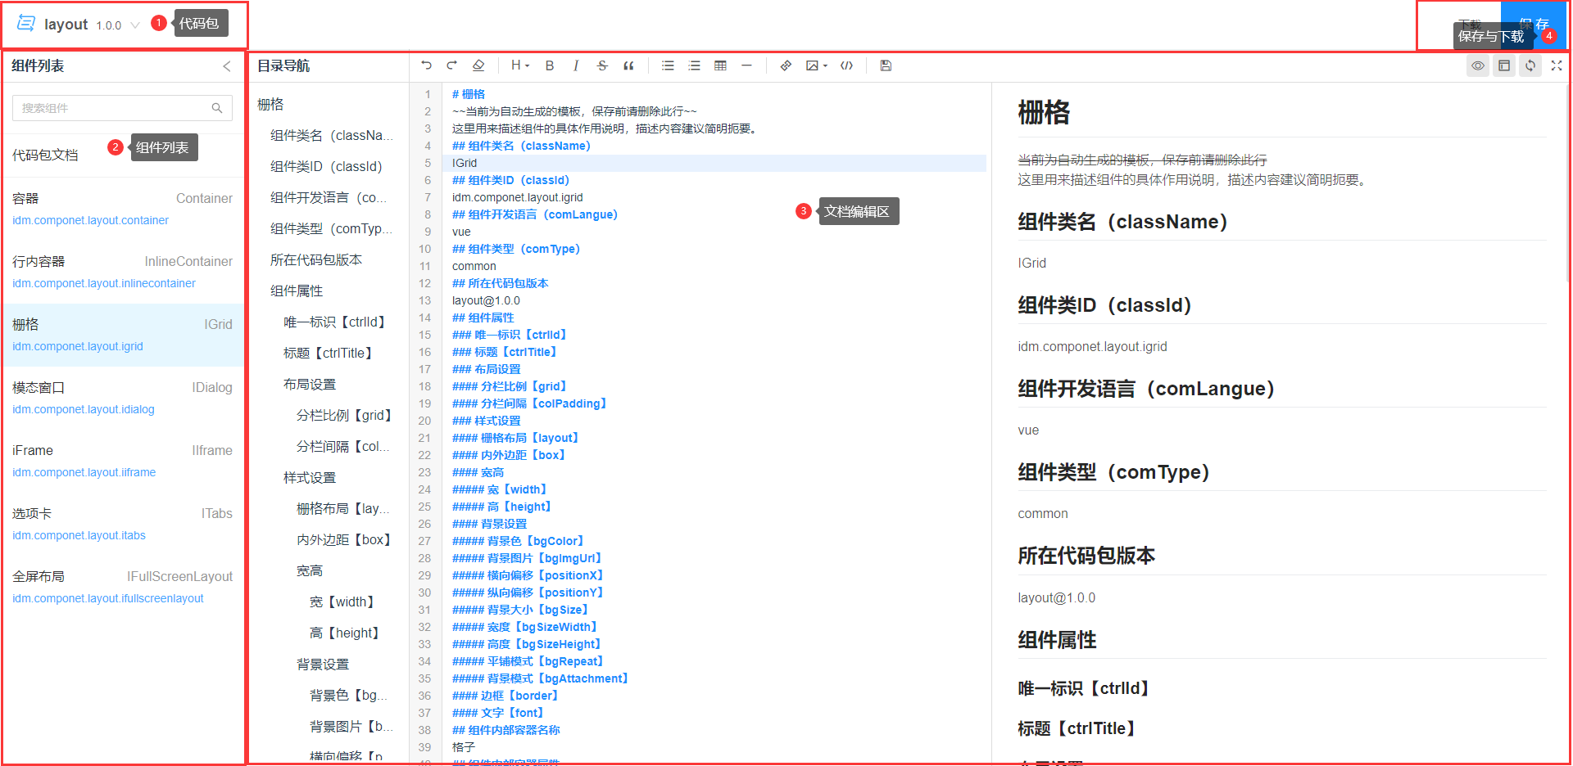Apply strikethrough formatting
Screen dimensions: 1573x766
(x=602, y=65)
